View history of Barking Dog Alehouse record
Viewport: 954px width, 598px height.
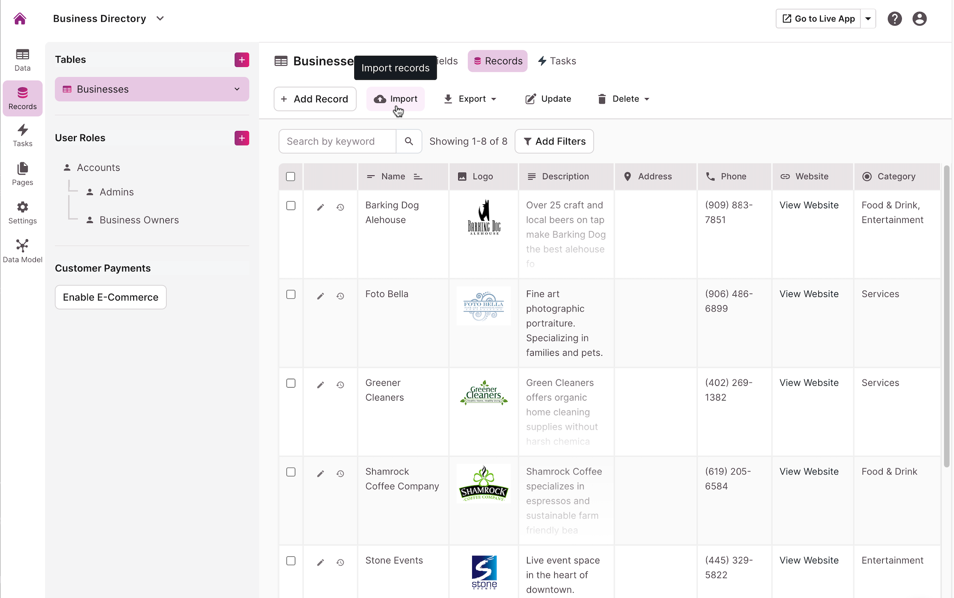(340, 208)
